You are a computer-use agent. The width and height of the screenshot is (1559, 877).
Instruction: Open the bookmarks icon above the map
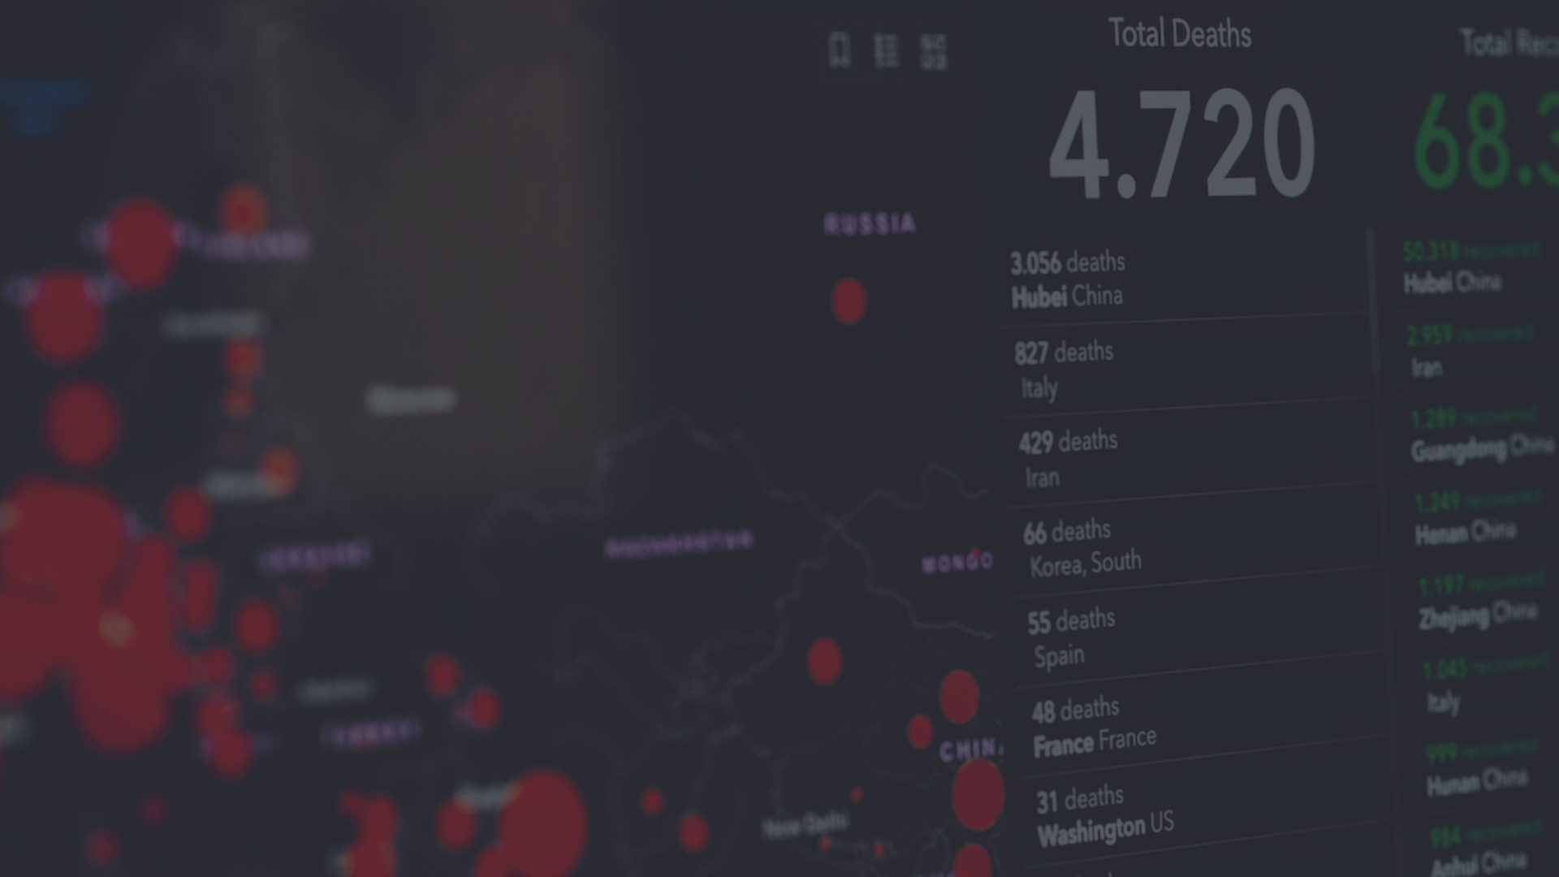pos(840,50)
